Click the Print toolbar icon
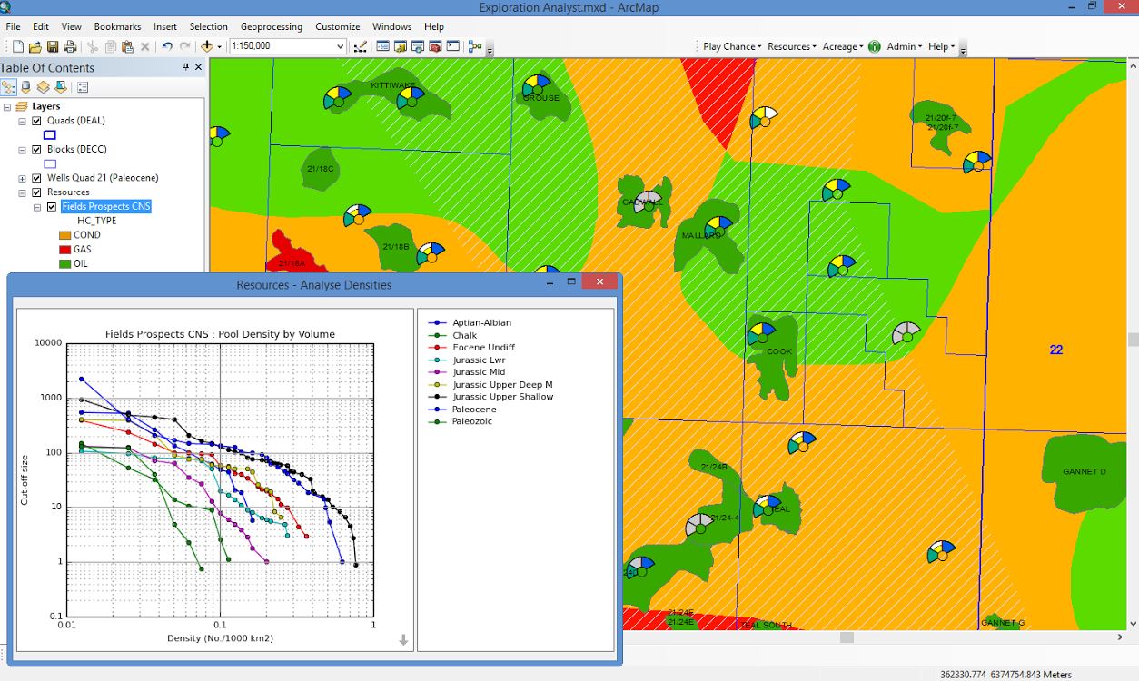Viewport: 1139px width, 681px height. [x=70, y=45]
